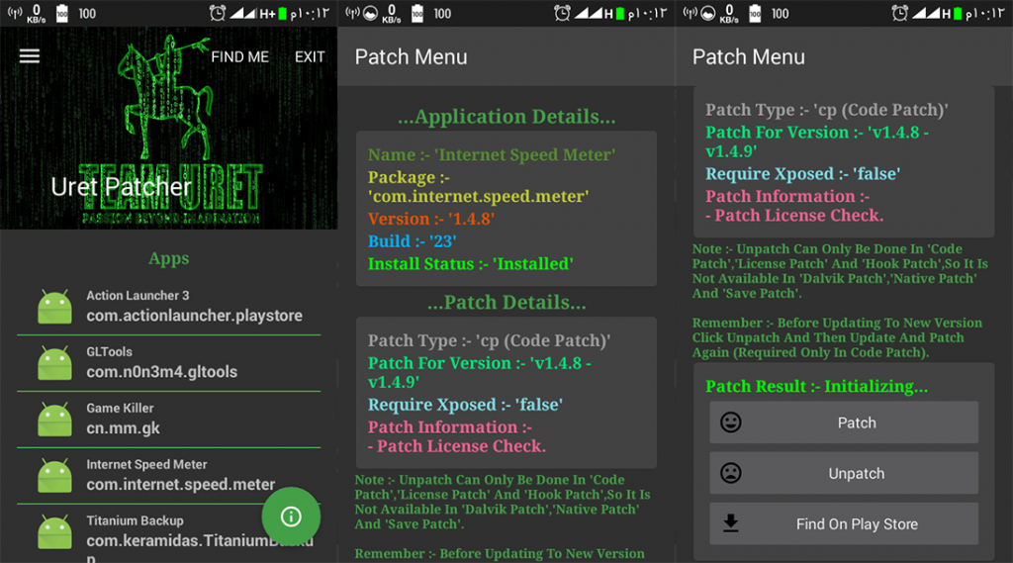
Task: Click the right screen Patch Menu title
Action: (749, 56)
